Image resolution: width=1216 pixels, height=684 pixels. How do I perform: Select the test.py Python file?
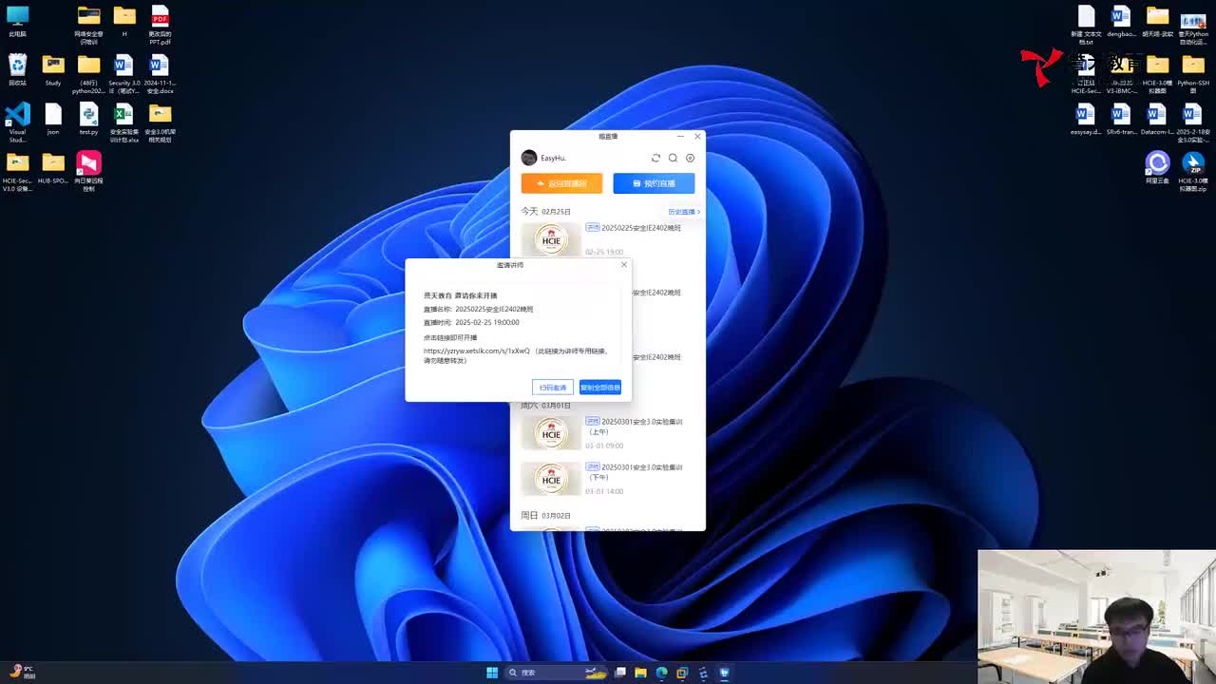[x=88, y=119]
